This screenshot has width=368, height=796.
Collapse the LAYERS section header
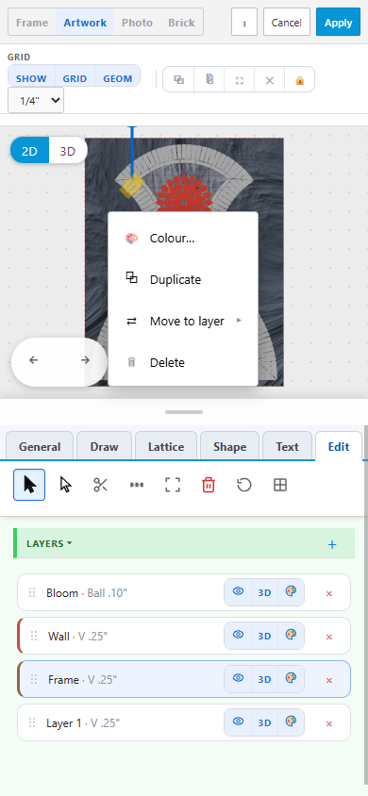tap(49, 543)
